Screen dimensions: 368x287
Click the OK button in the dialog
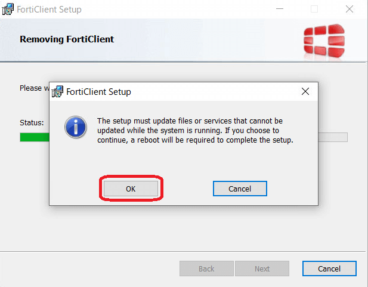pyautogui.click(x=131, y=189)
